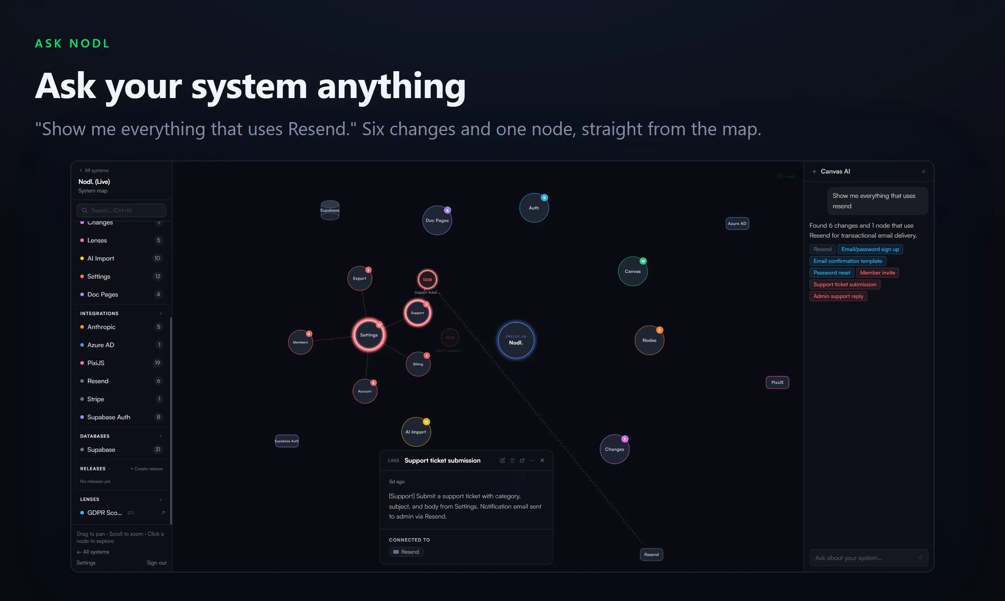Open the Settings node in sidebar list
This screenshot has height=601, width=1005.
[121, 276]
